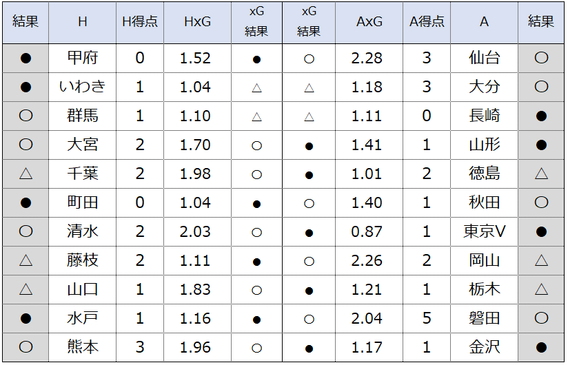The height and width of the screenshot is (365, 568).
Task: Click the AxG column header
Action: click(369, 23)
